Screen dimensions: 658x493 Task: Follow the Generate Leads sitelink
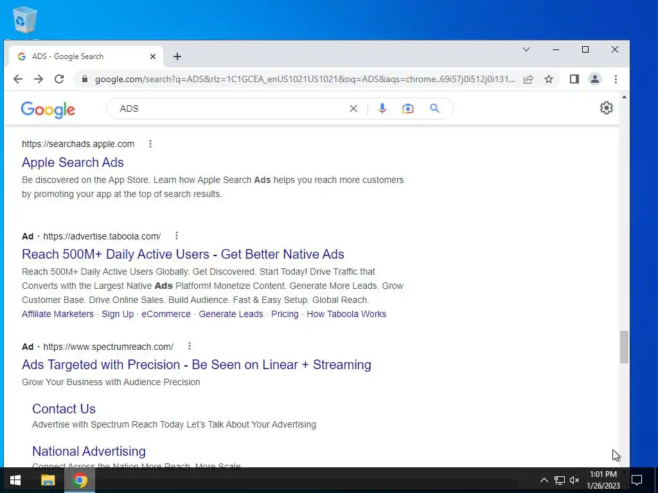point(231,314)
